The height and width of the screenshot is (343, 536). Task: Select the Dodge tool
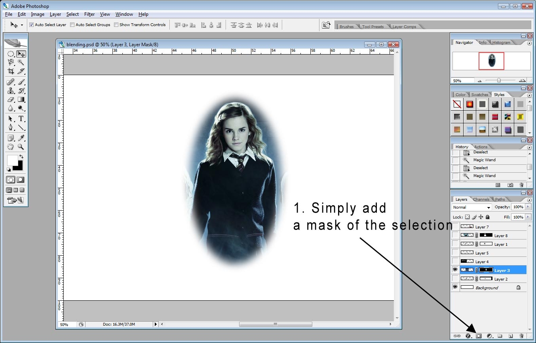point(21,108)
